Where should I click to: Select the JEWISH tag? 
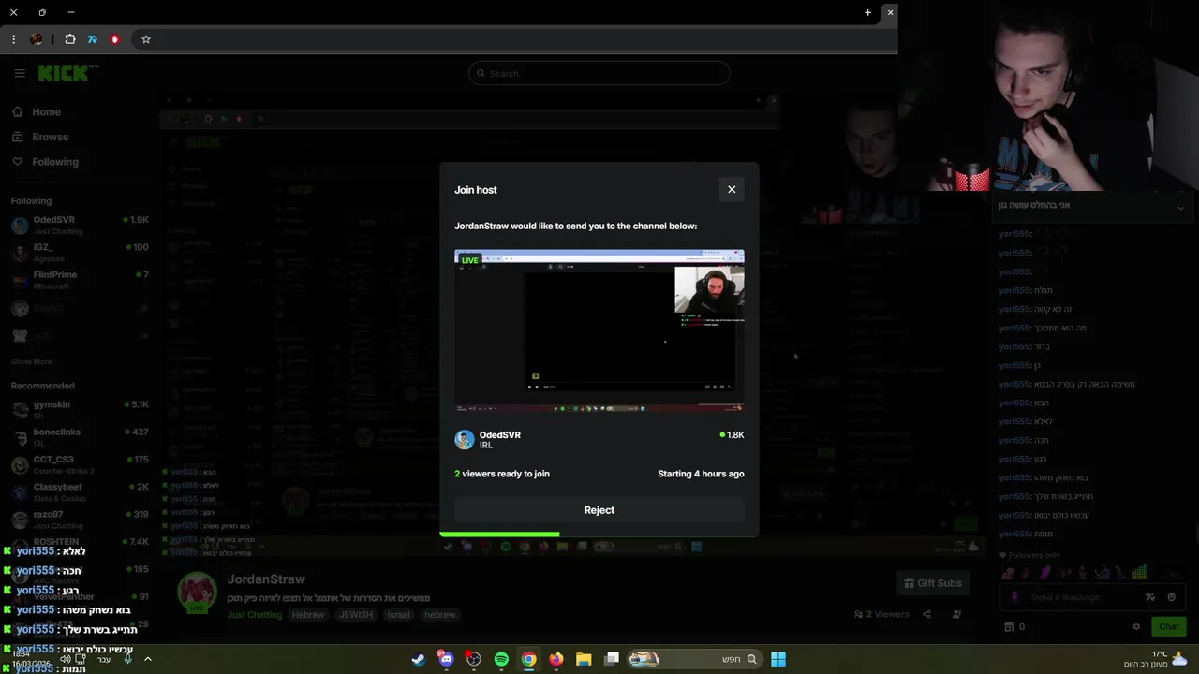click(356, 615)
